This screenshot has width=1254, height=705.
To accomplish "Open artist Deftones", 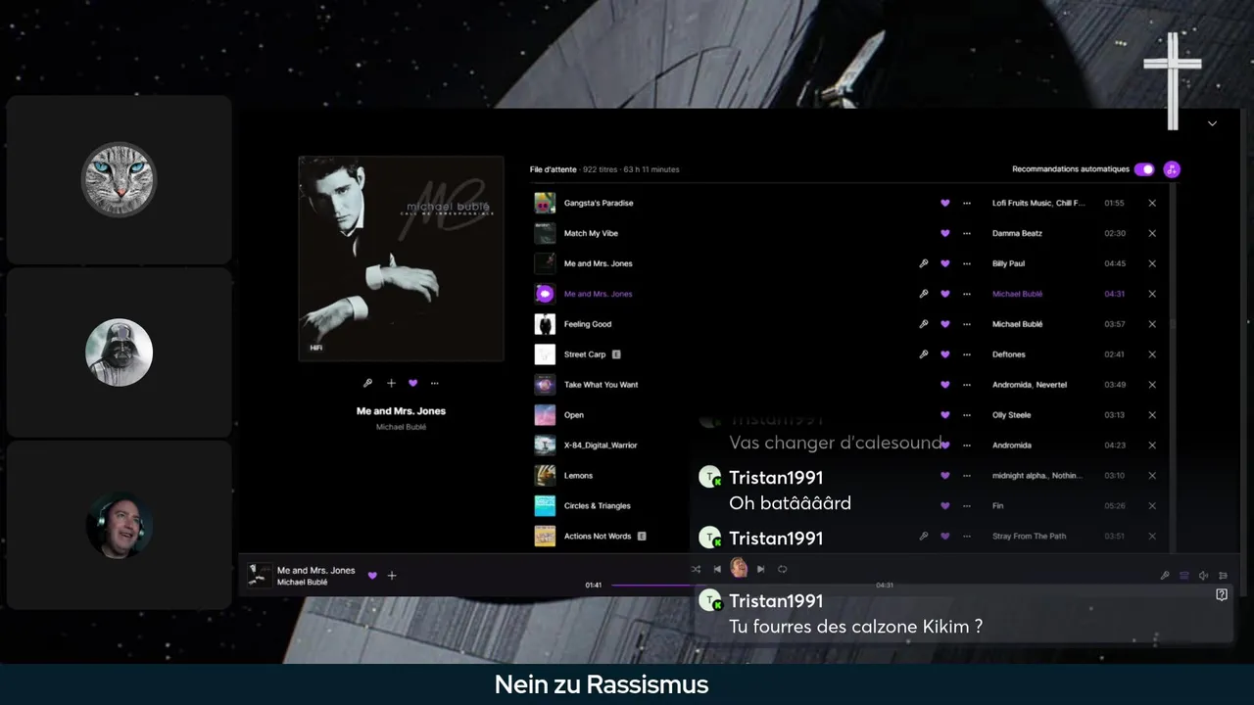I will point(1008,354).
